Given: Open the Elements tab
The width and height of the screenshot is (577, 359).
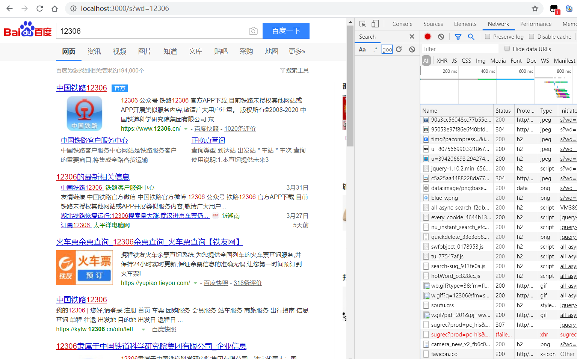Looking at the screenshot, I should pyautogui.click(x=465, y=24).
